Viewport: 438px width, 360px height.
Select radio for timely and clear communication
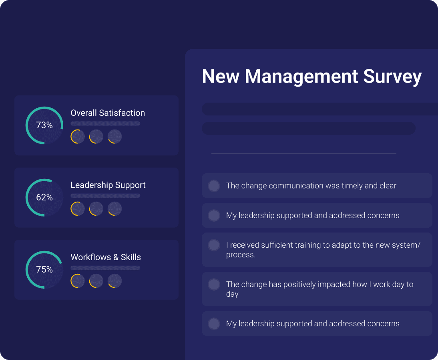point(214,186)
